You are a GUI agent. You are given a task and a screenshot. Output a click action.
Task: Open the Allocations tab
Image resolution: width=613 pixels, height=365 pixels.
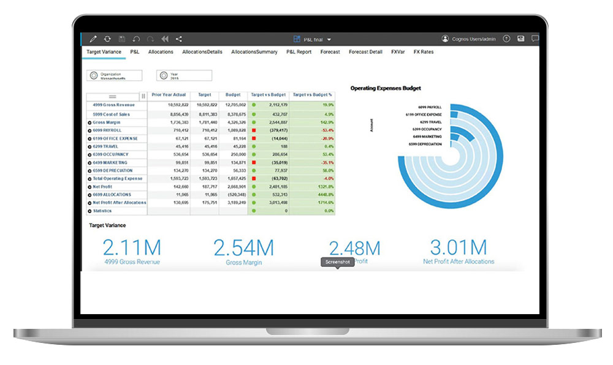click(161, 52)
